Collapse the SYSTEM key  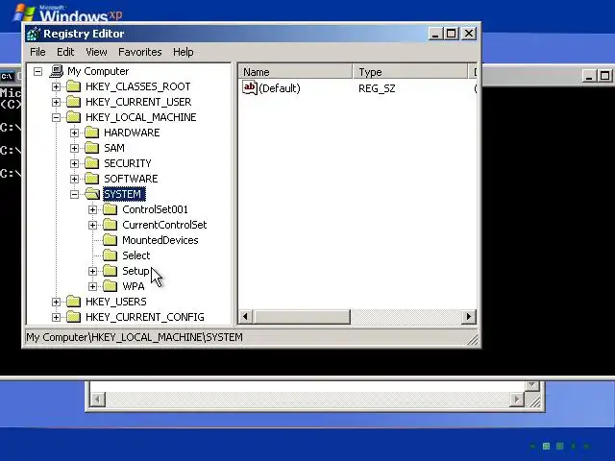coord(75,194)
